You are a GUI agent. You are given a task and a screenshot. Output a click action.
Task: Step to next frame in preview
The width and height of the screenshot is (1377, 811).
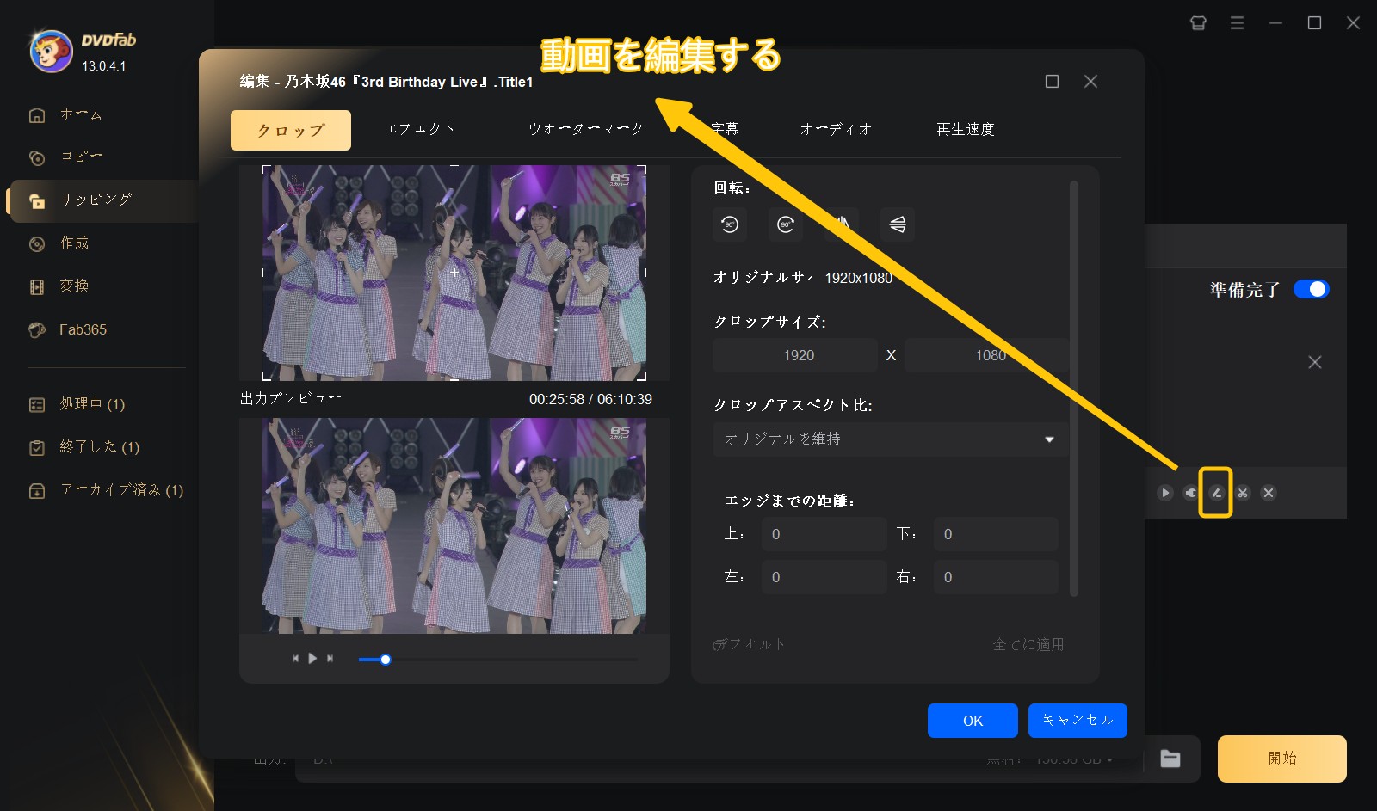pyautogui.click(x=330, y=658)
